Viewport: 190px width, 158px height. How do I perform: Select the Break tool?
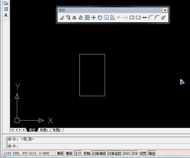138,17
